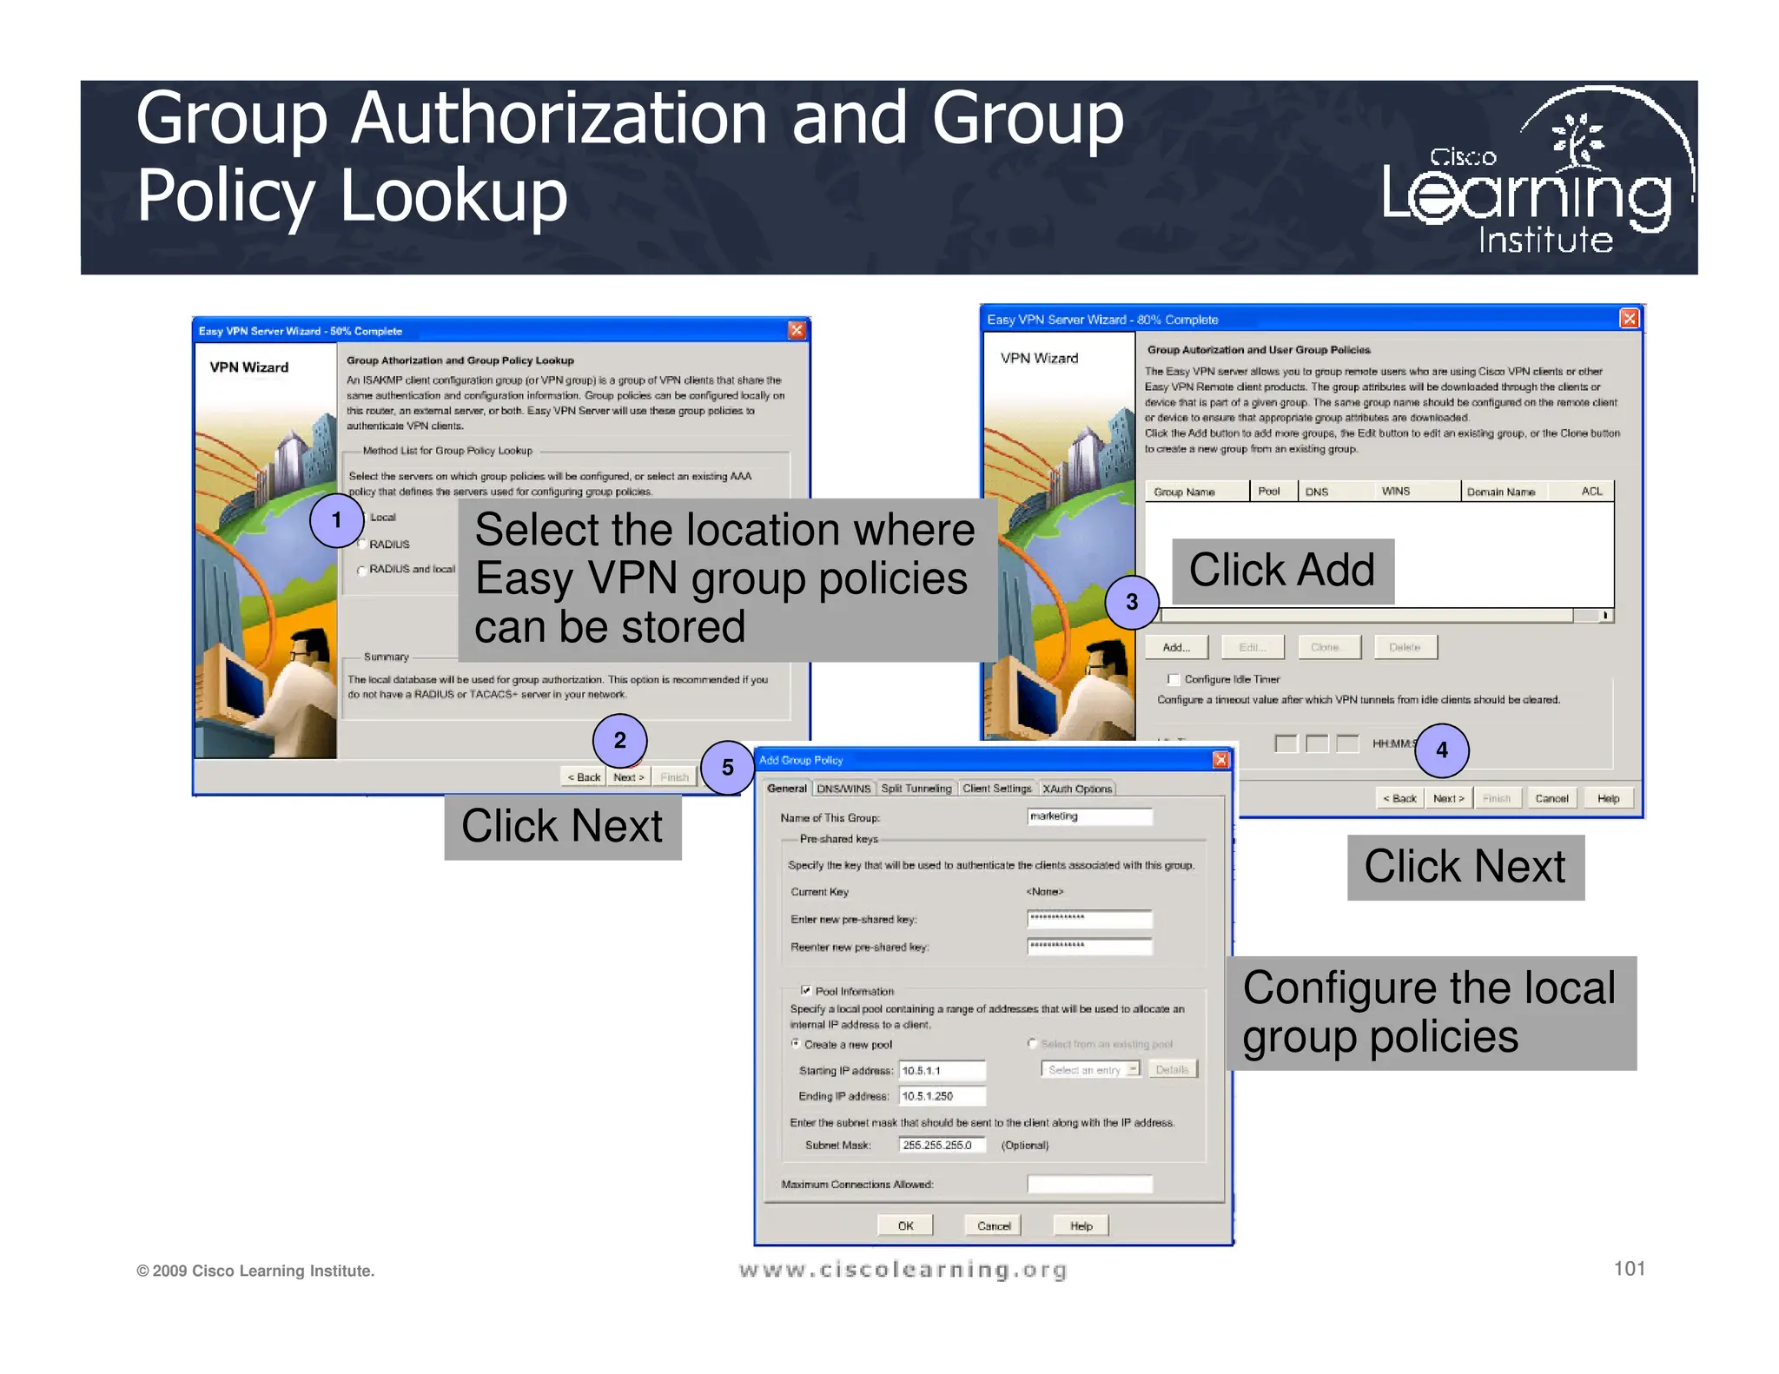Click the Pool column header
1779x1374 pixels.
click(x=1273, y=492)
